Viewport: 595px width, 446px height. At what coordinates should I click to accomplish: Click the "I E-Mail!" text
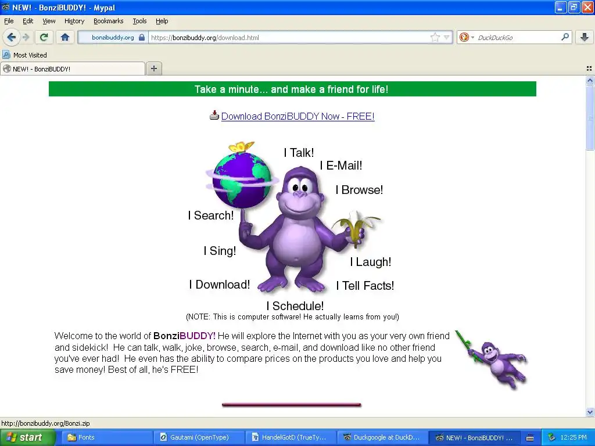341,166
